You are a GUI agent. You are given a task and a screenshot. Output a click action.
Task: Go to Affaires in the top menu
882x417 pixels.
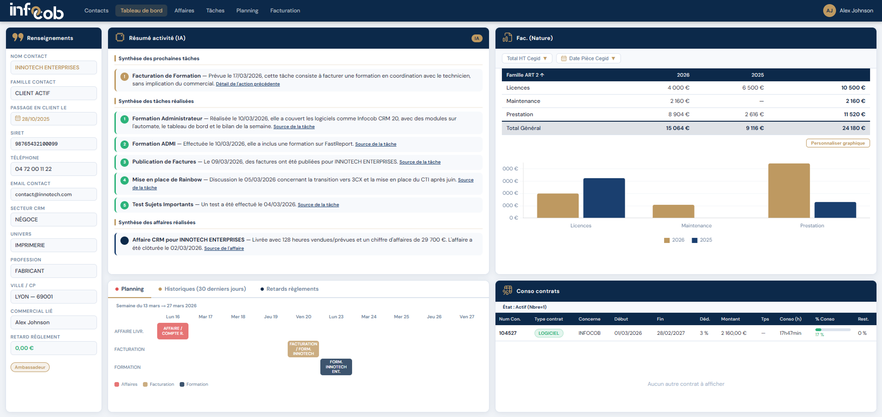point(184,11)
